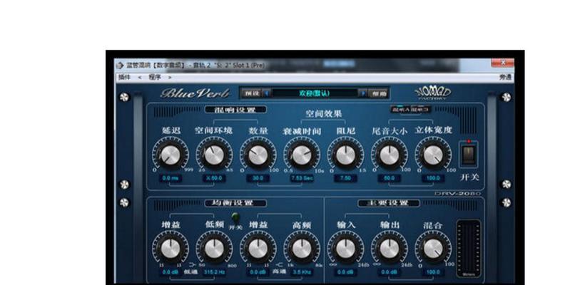Screen dimensions: 570x285
Task: Click the 旁通 (bypass) menu item
Action: 505,78
